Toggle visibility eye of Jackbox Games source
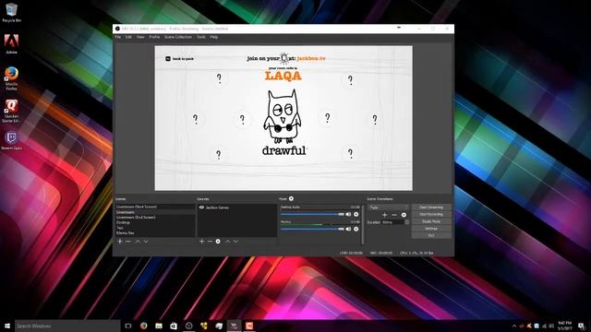Viewport: 591px width, 332px height. (201, 207)
